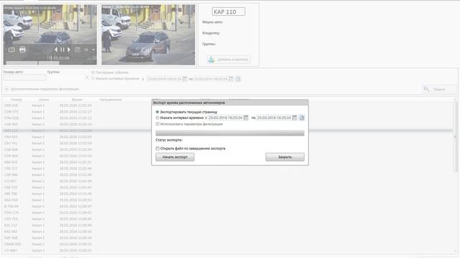Select first table row at 11:02:34

point(228,105)
